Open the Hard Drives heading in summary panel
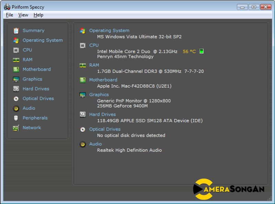 click(x=102, y=115)
